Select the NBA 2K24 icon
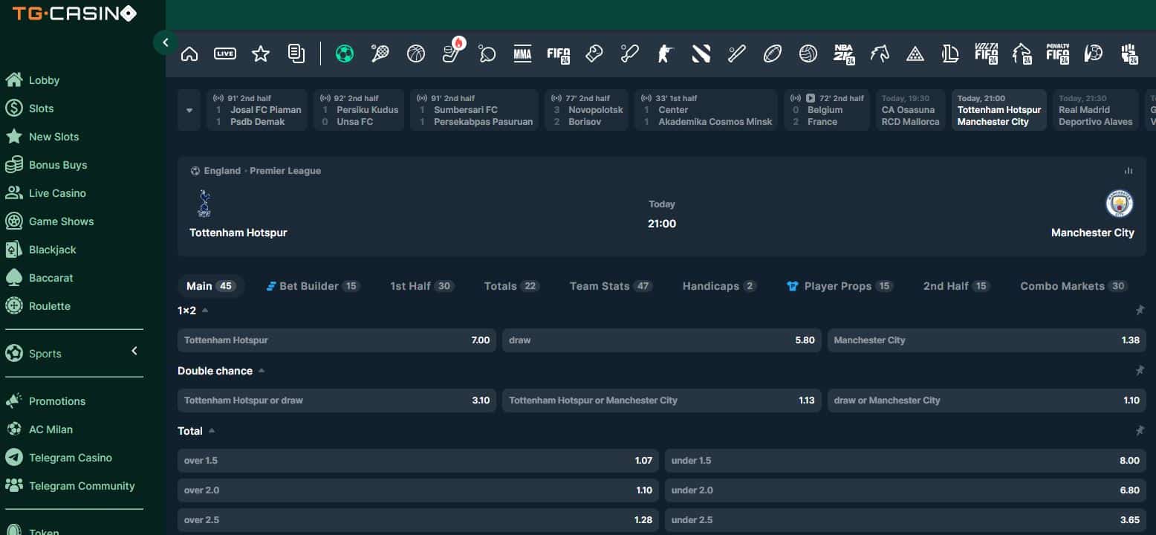The width and height of the screenshot is (1156, 535). tap(844, 54)
